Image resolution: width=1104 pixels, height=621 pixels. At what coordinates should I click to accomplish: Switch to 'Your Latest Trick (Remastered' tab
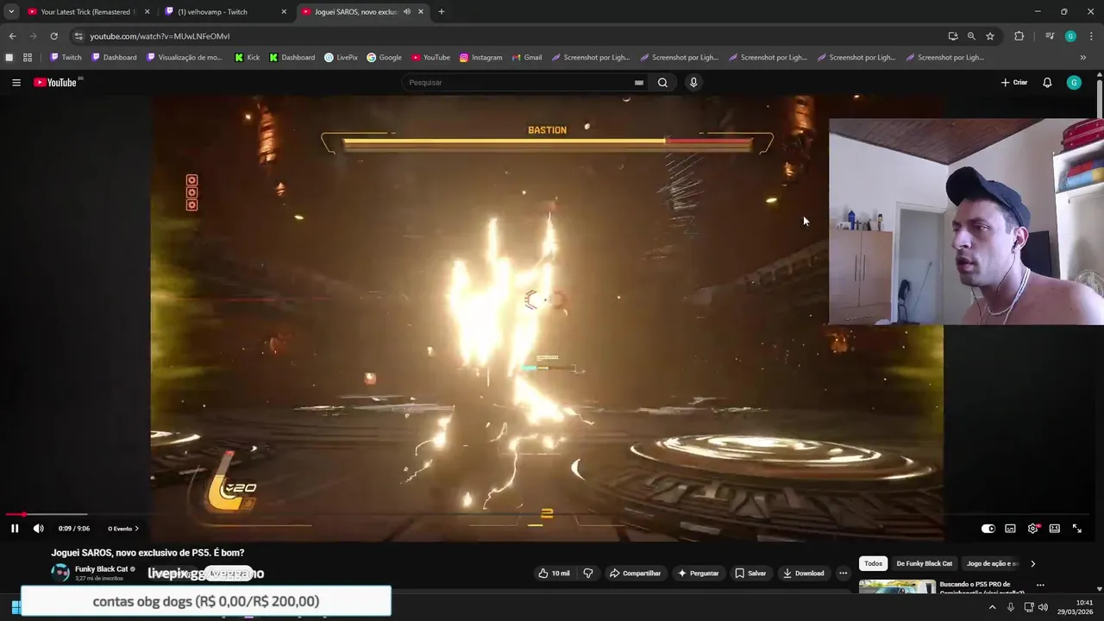click(86, 12)
